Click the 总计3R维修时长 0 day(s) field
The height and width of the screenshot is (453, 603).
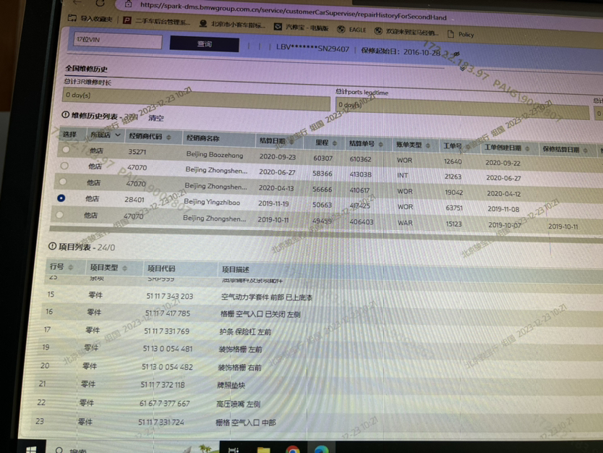point(196,100)
